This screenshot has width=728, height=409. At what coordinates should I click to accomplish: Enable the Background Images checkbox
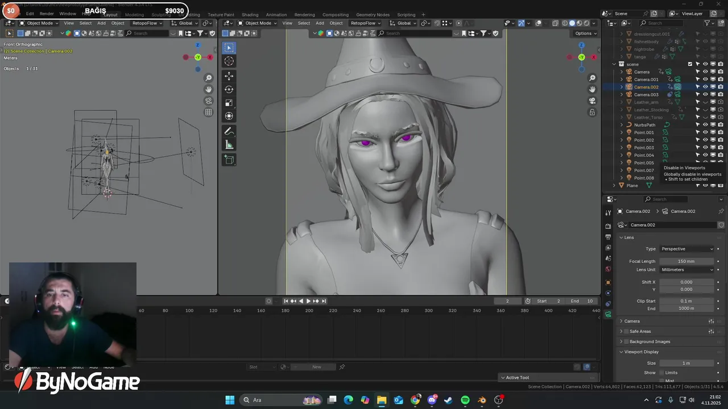coord(626,341)
